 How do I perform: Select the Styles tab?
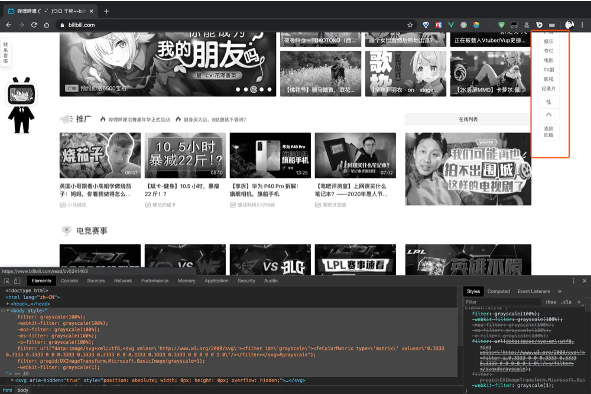pyautogui.click(x=473, y=291)
